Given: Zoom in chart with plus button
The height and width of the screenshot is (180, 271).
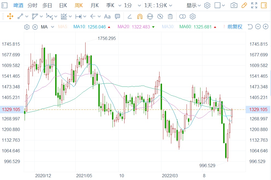Looking at the screenshot, I should click(x=266, y=27).
